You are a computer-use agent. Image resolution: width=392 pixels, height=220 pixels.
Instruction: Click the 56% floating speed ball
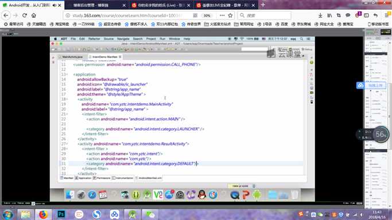point(381,135)
